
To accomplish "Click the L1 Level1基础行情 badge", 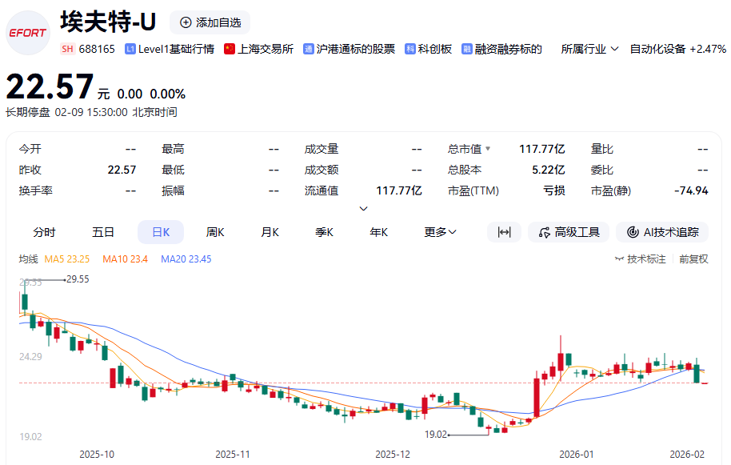I will click(130, 49).
